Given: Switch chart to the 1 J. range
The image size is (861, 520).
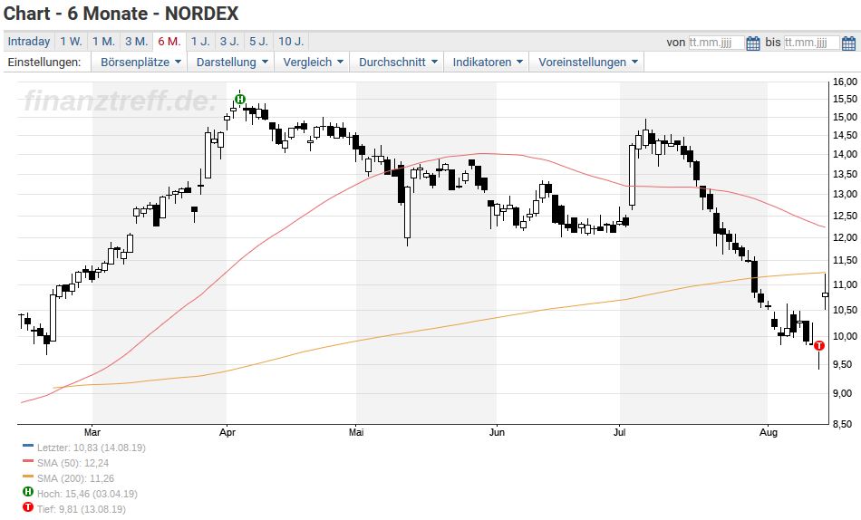Looking at the screenshot, I should click(200, 42).
